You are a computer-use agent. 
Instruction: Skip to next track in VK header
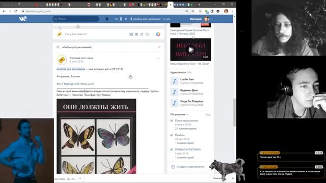[x=126, y=19]
